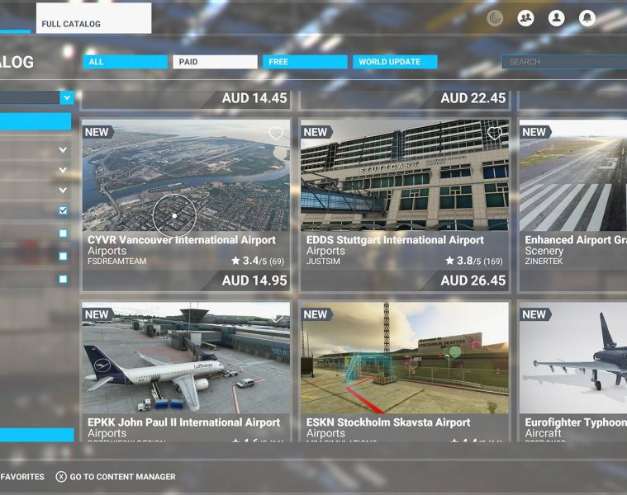This screenshot has height=495, width=627.
Task: Click the NEW badge on ESKN card
Action: [316, 314]
